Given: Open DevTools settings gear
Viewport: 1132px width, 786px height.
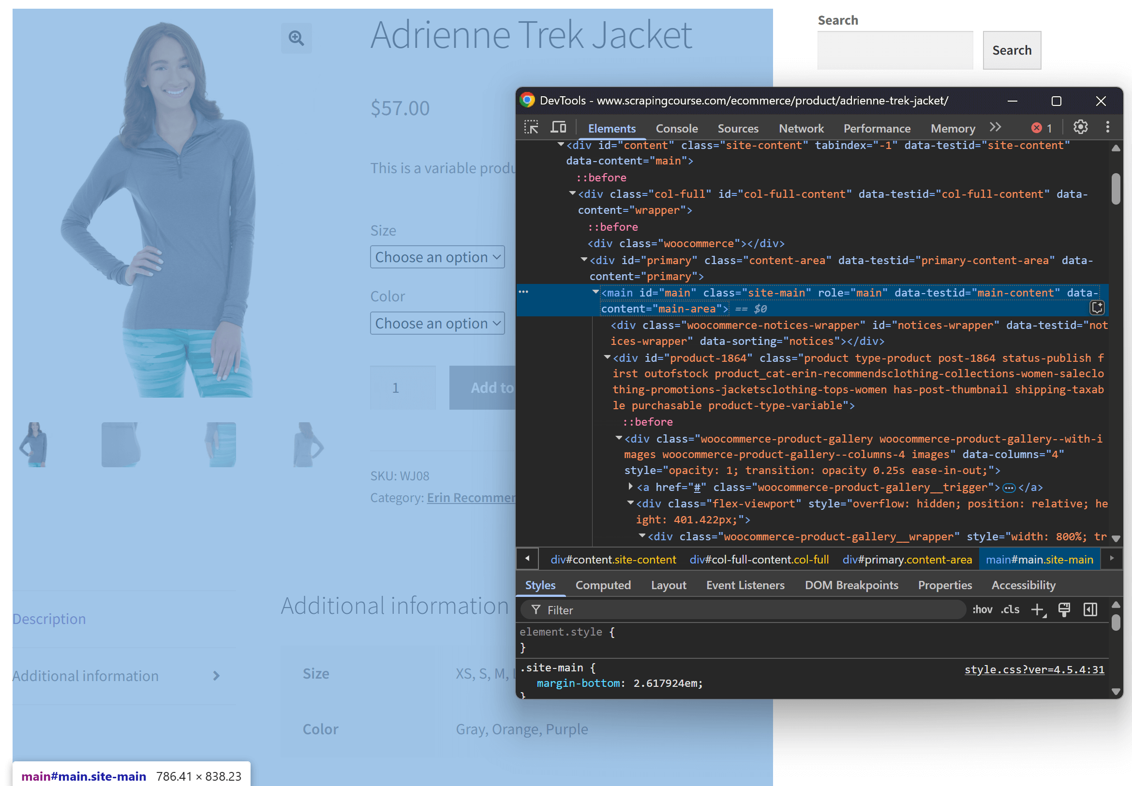Looking at the screenshot, I should tap(1080, 127).
